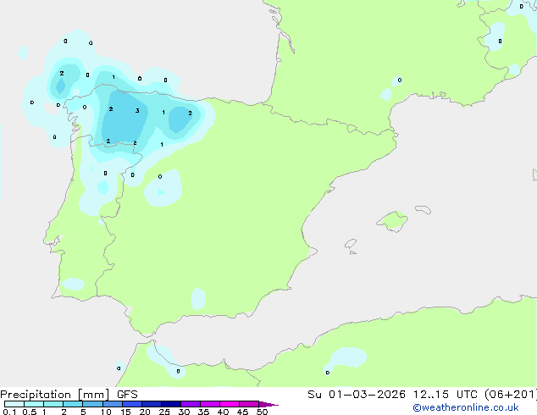
Task: Click the 'GFS' model label
Action: [x=127, y=395]
